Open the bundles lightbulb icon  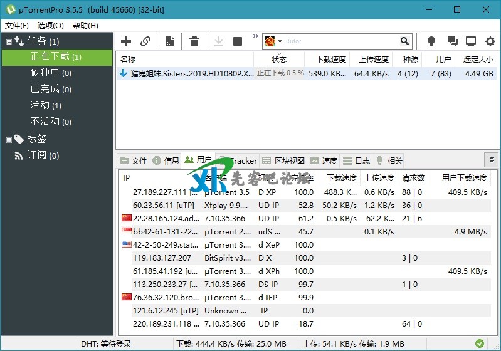tap(431, 41)
